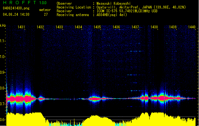Click the A504HB(yagi 4el) antenna text

[112, 15]
